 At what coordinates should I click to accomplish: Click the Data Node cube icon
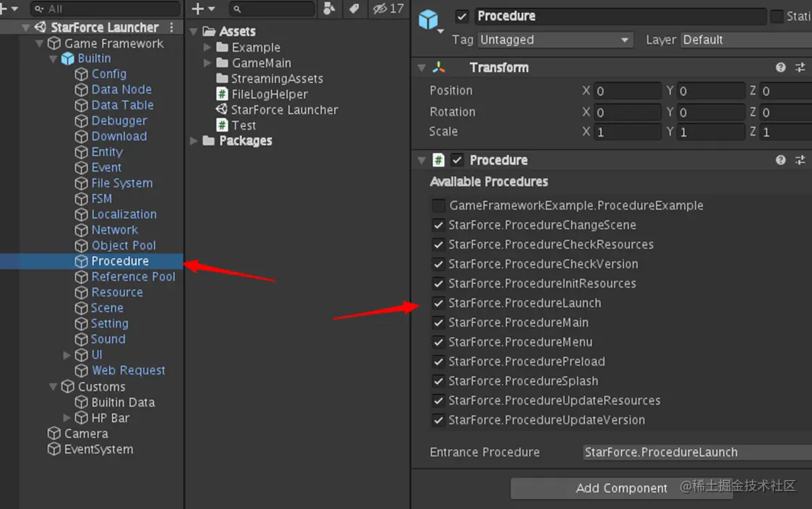point(81,90)
